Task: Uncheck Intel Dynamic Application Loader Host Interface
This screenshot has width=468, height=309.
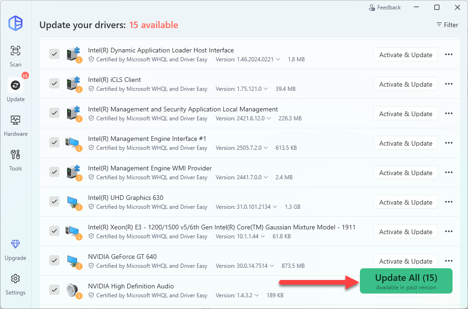Action: tap(54, 54)
